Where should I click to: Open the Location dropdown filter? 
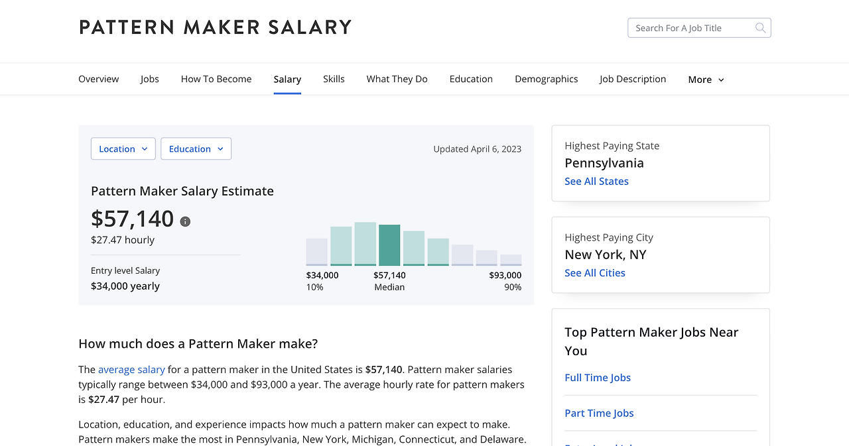[123, 149]
